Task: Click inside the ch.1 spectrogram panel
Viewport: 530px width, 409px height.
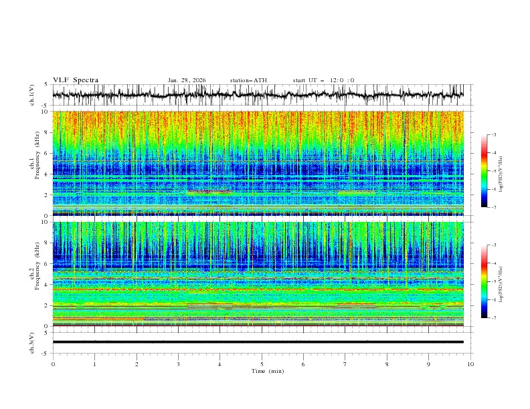Action: (x=258, y=163)
